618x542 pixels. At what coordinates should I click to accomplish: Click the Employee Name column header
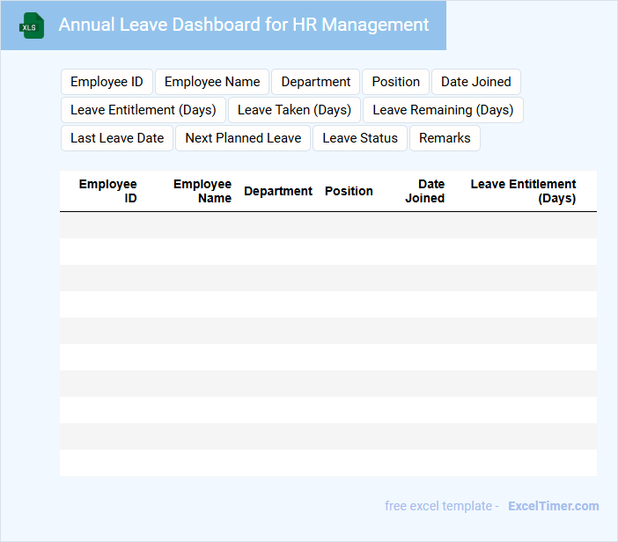tap(202, 191)
